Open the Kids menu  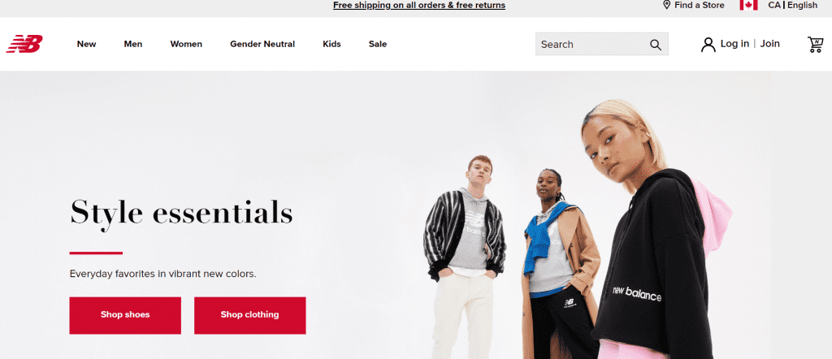point(331,44)
